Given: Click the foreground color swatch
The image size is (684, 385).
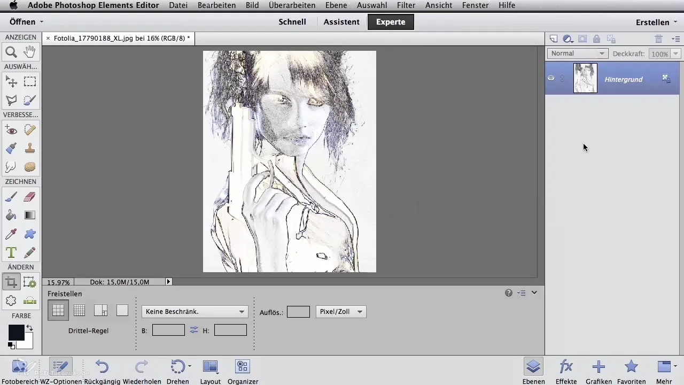Looking at the screenshot, I should [15, 332].
